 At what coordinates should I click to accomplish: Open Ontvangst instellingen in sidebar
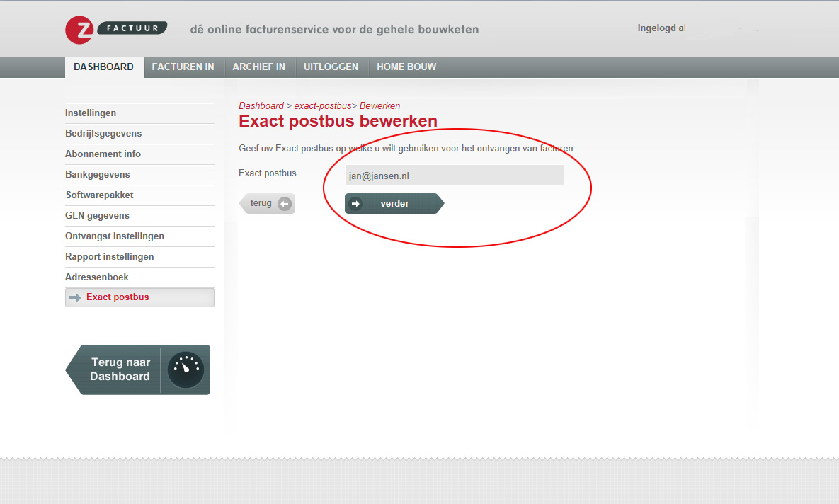[x=139, y=236]
